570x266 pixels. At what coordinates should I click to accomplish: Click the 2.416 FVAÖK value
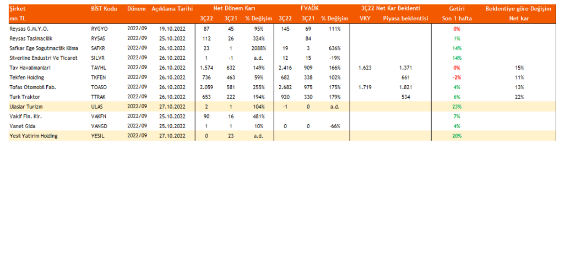click(285, 68)
